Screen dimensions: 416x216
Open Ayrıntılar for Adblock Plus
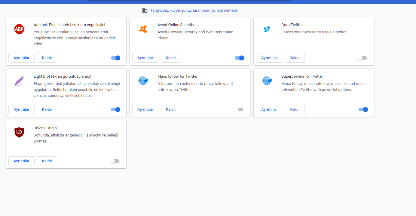click(x=21, y=58)
